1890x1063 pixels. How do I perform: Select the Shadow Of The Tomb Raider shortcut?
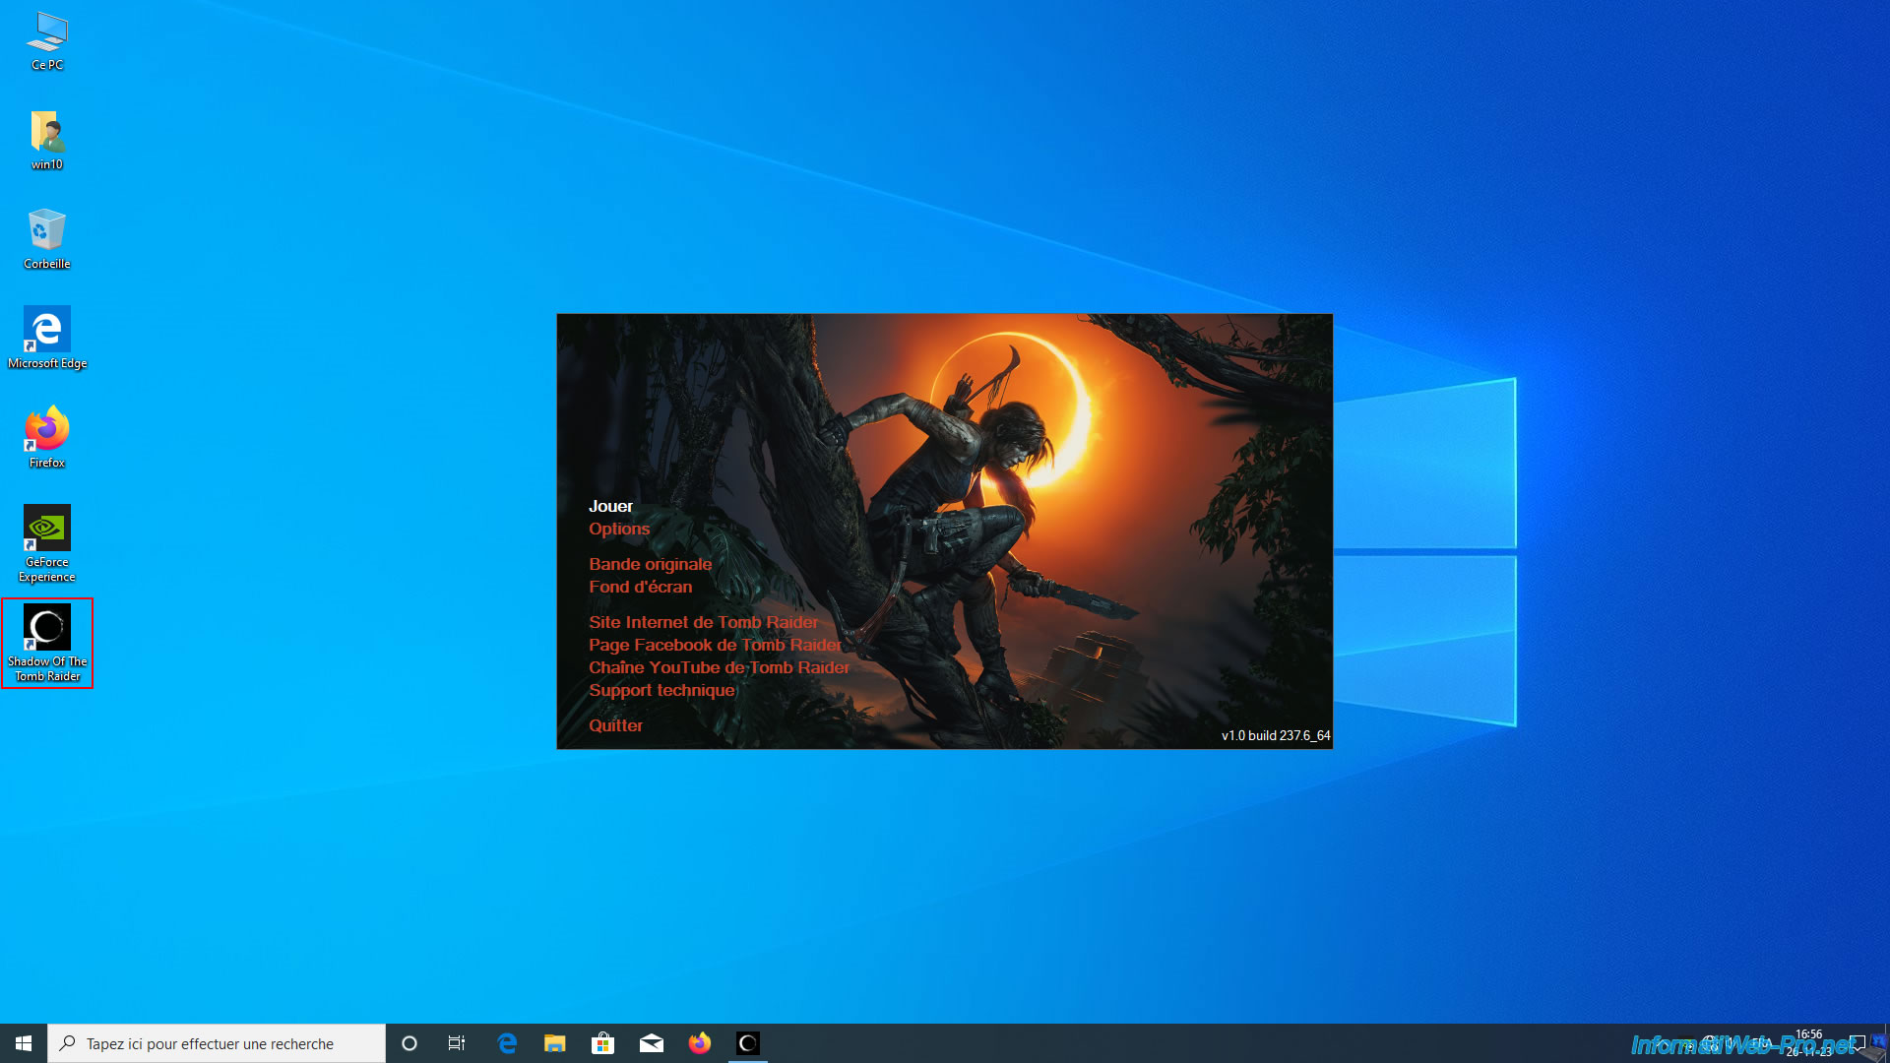[47, 643]
